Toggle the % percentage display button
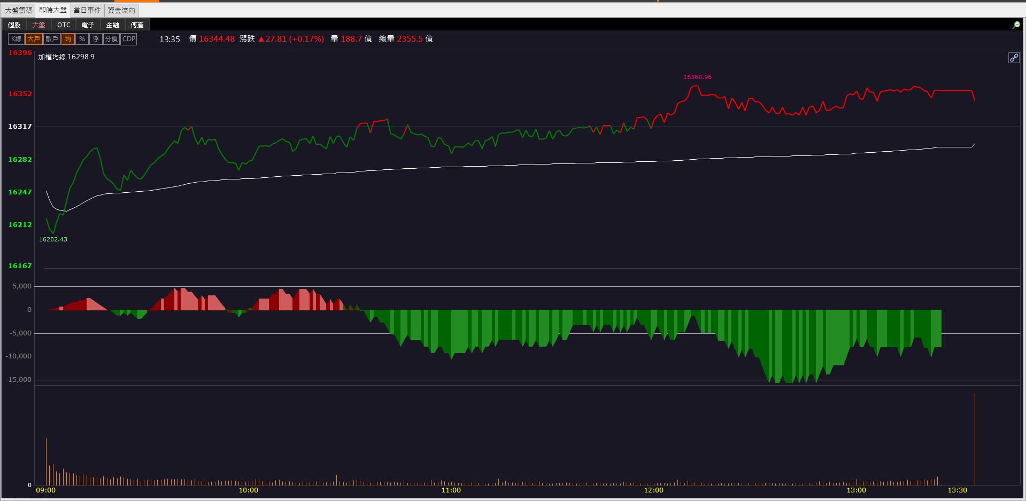1026x501 pixels. tap(82, 39)
